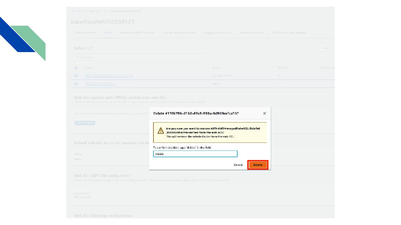Click the 'Block' action cell for BlockGlobalProcessTest

(216, 84)
